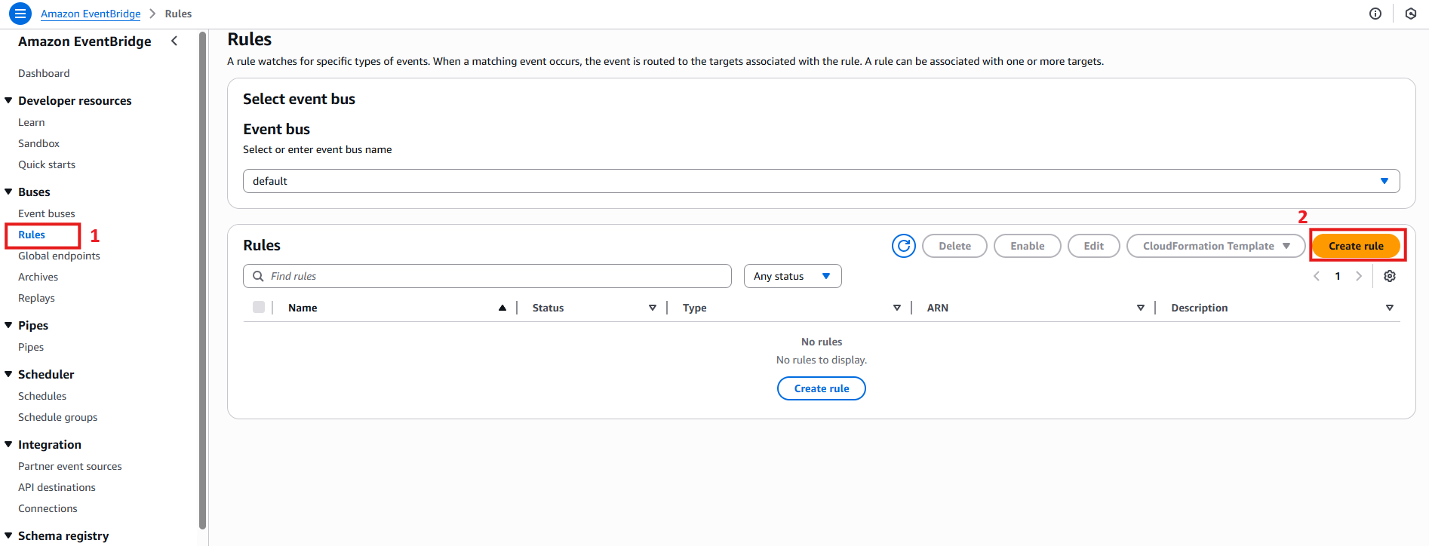Open Replays page

click(36, 298)
